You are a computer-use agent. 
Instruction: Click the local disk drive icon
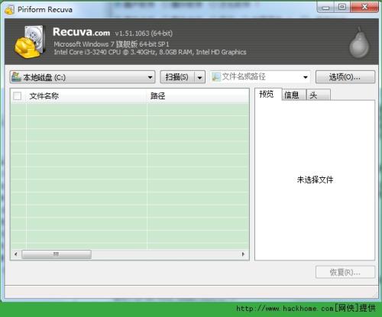click(x=16, y=76)
